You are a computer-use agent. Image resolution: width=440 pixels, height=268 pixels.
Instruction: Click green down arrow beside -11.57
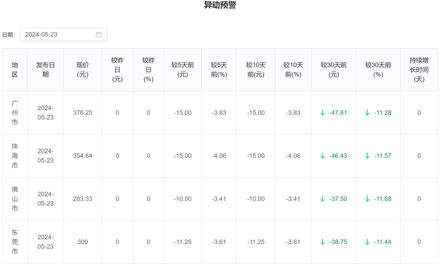click(x=367, y=156)
